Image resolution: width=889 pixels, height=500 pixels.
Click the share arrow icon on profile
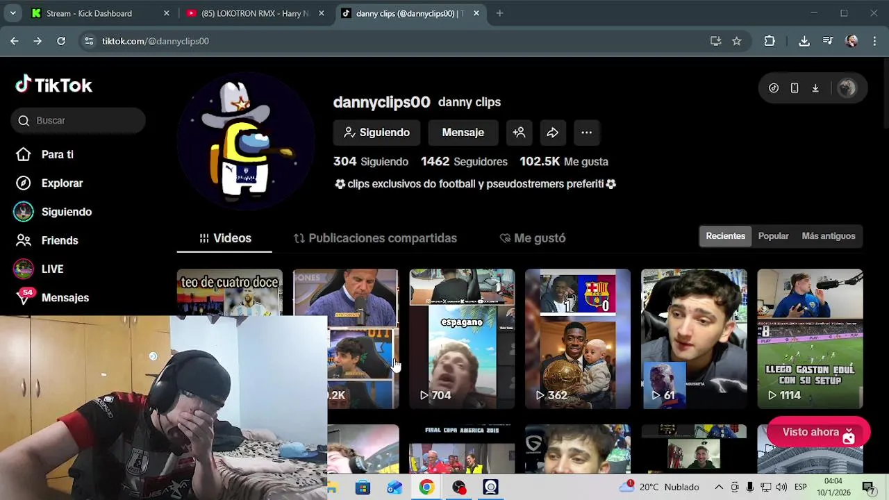[x=553, y=133]
